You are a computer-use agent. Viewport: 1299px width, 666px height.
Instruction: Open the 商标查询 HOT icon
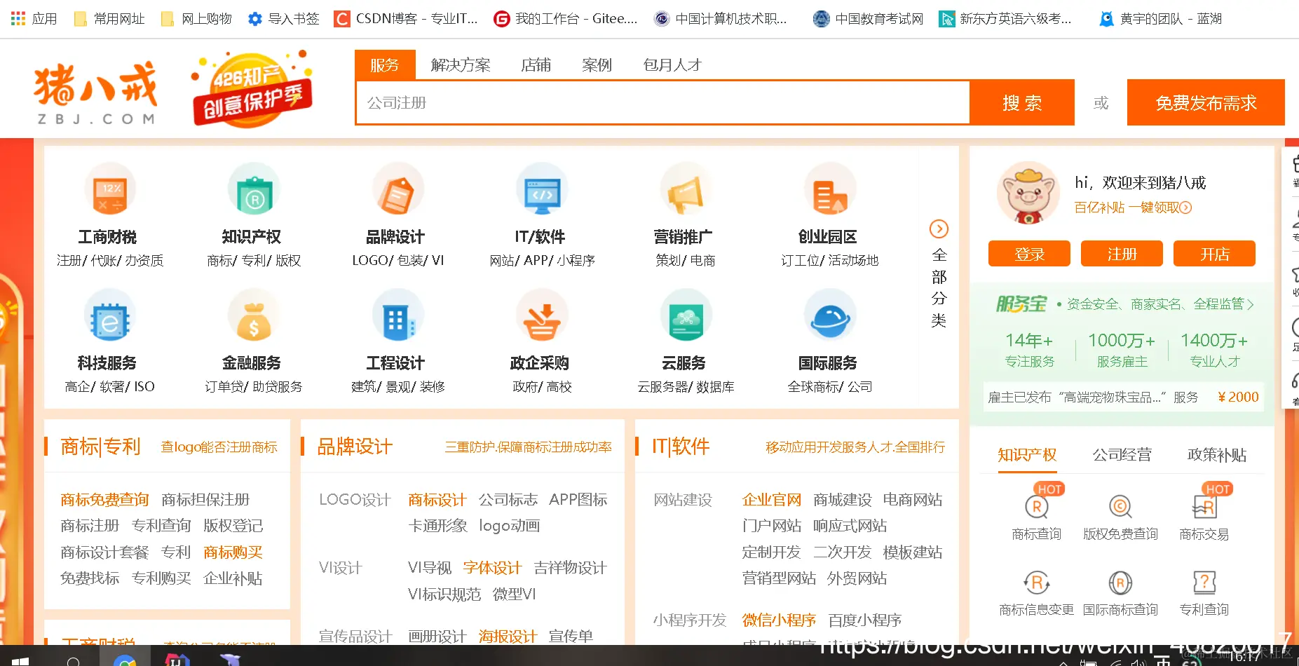click(x=1035, y=508)
